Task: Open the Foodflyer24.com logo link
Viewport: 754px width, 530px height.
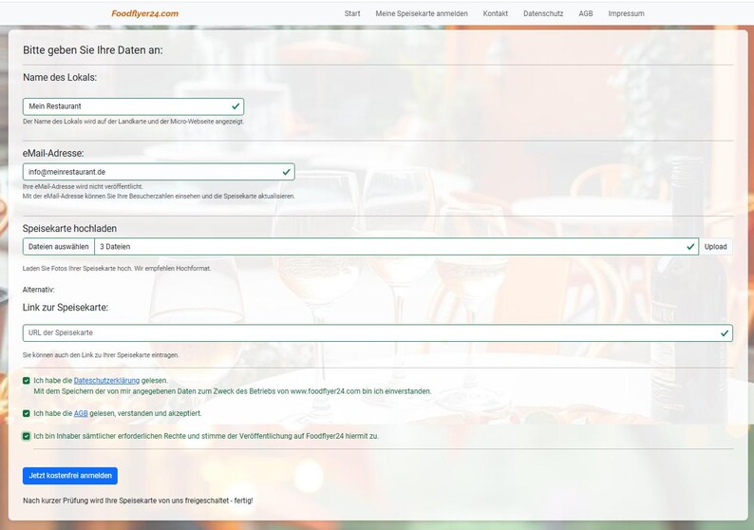Action: [x=144, y=13]
